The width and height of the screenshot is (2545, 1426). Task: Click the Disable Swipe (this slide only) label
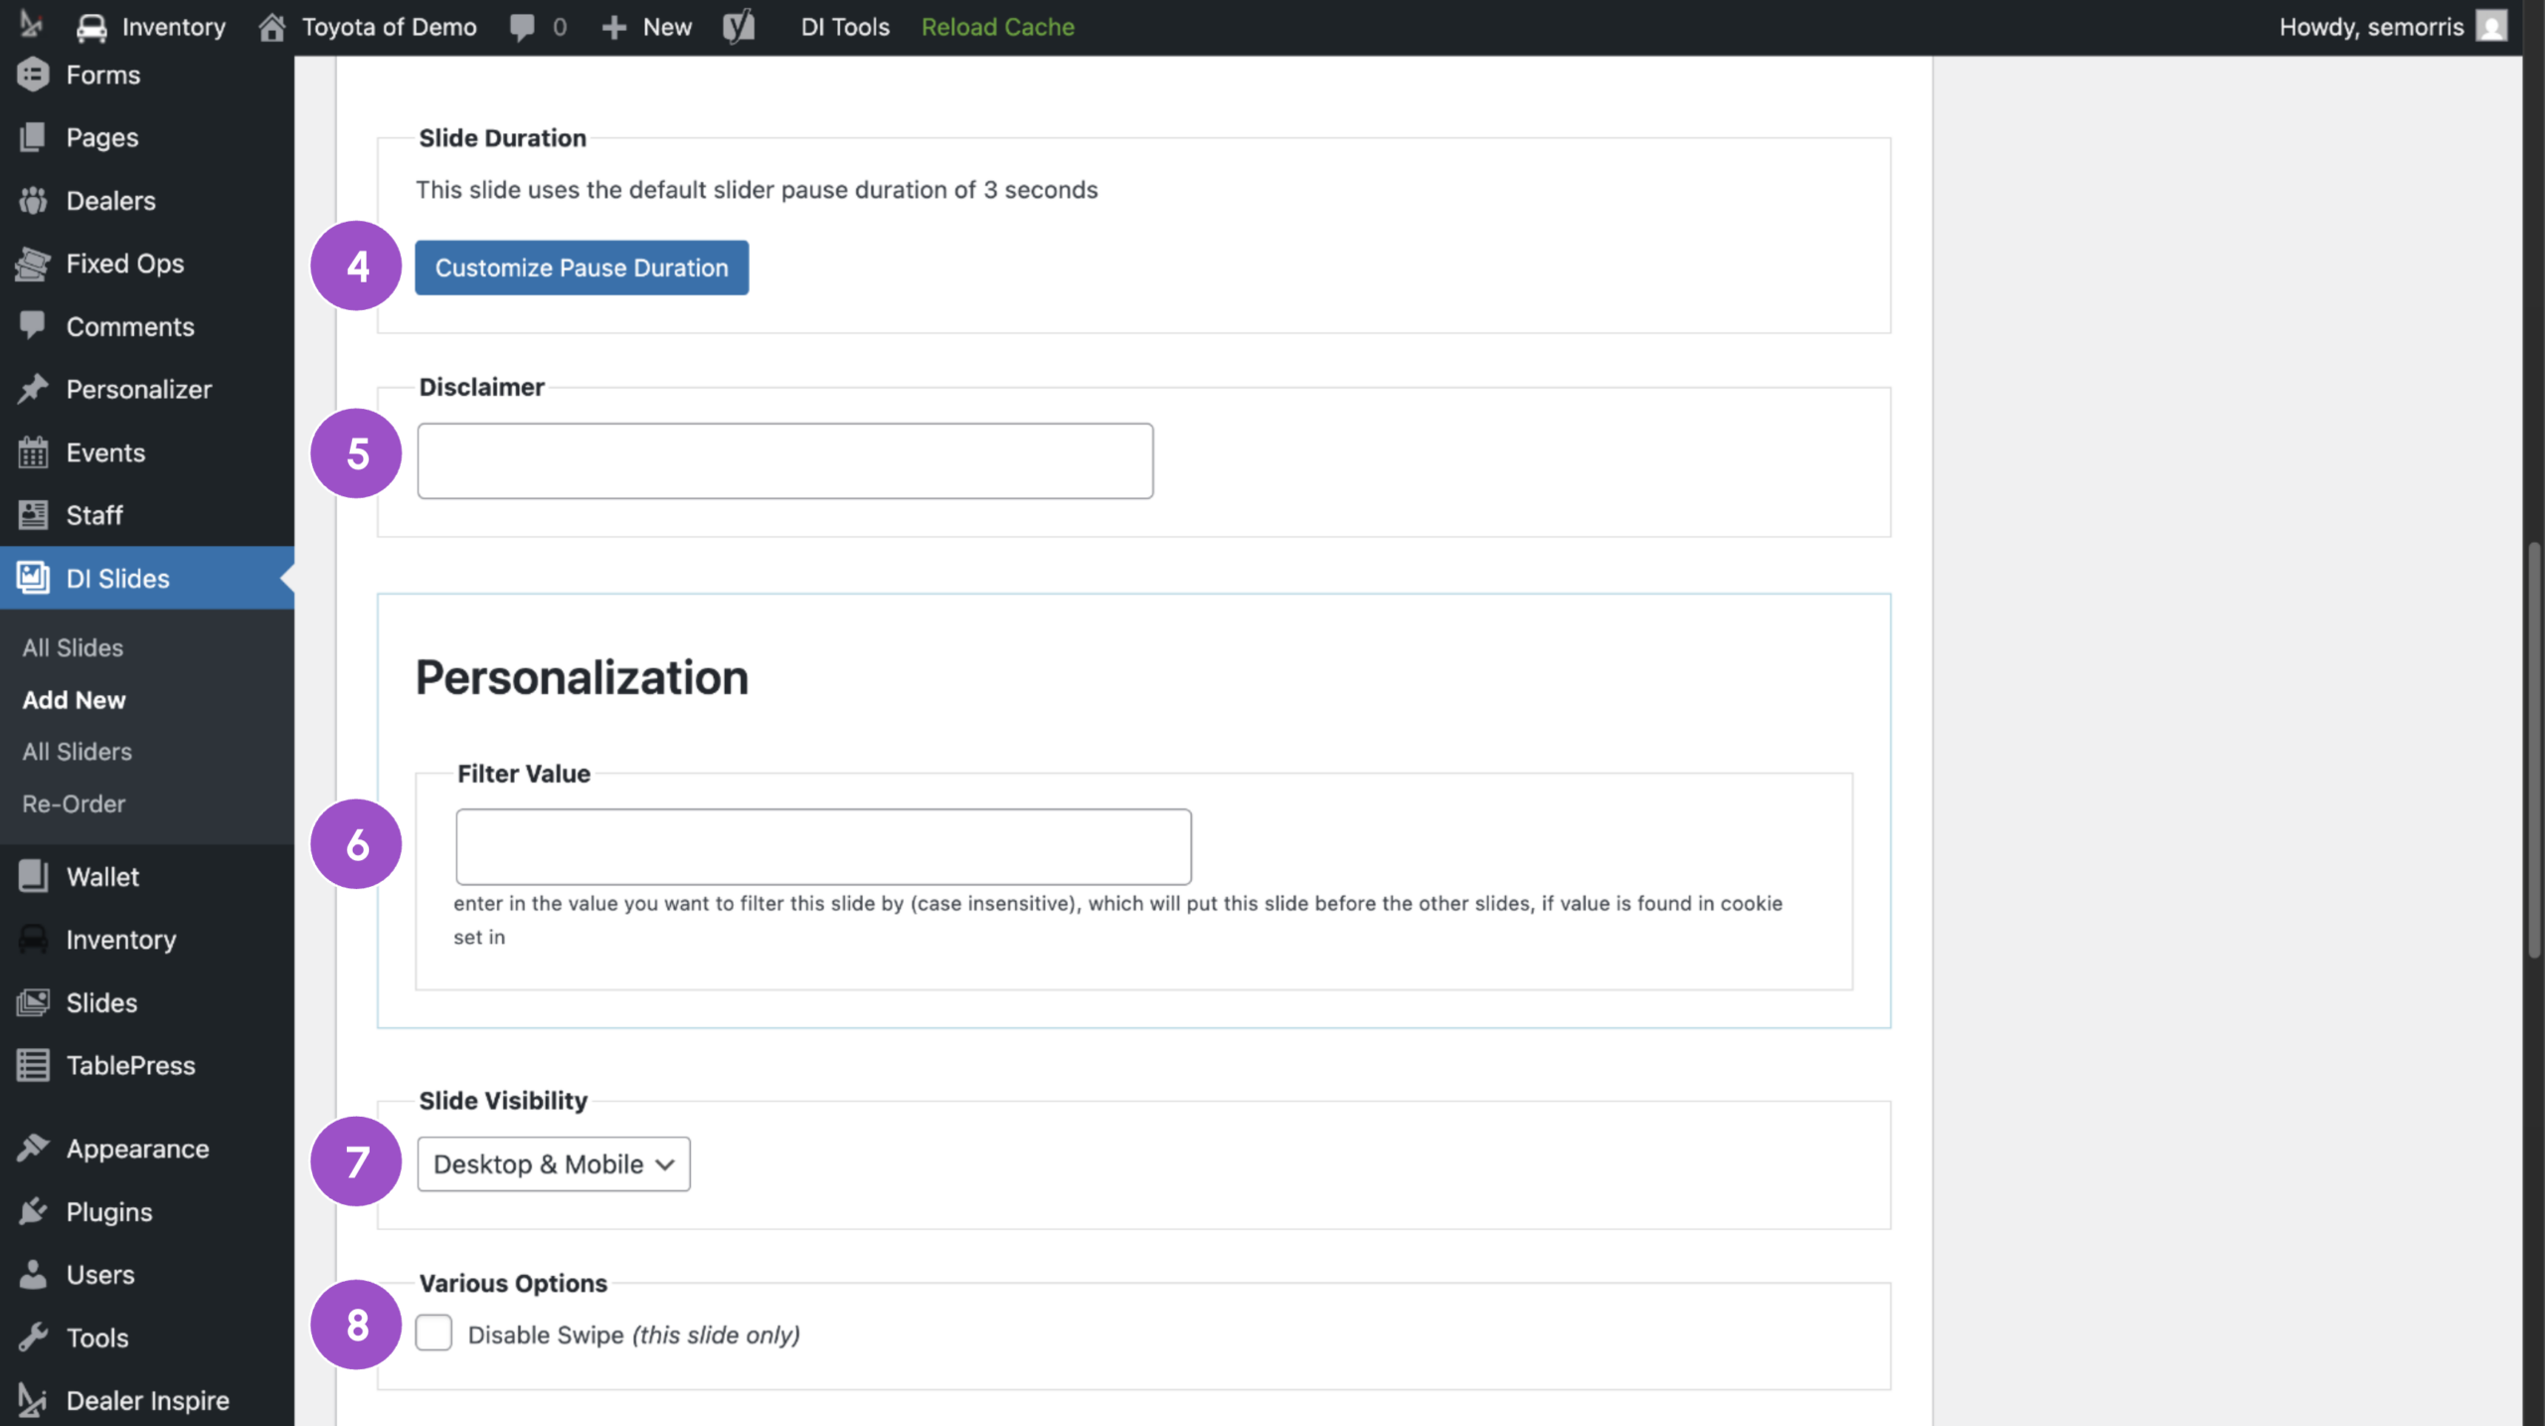[x=634, y=1334]
